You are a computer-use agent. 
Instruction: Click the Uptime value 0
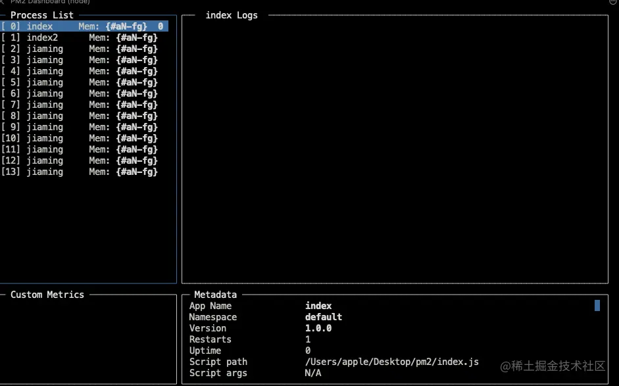308,350
